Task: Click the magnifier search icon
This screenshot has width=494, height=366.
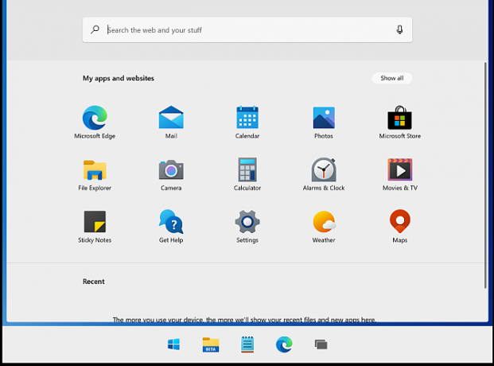Action: point(95,29)
